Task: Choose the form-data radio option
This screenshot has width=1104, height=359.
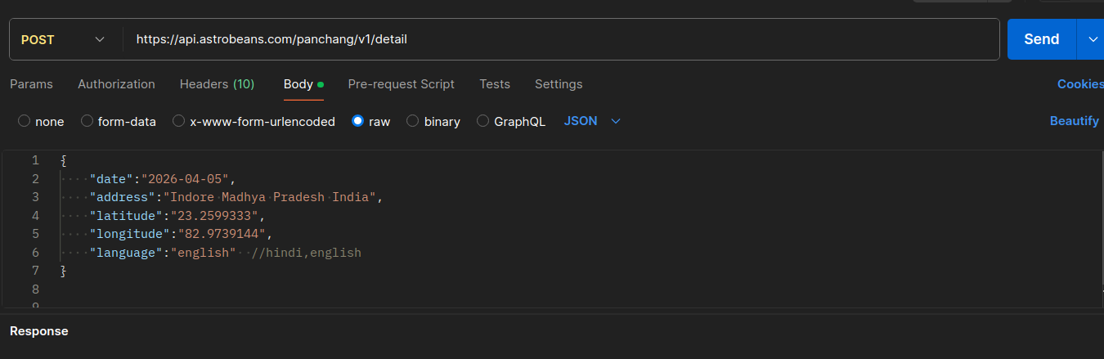Action: 88,121
